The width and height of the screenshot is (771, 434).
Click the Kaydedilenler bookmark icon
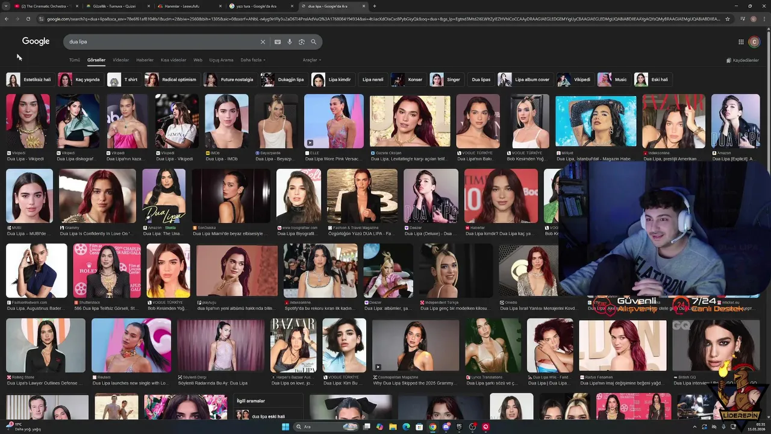click(729, 60)
